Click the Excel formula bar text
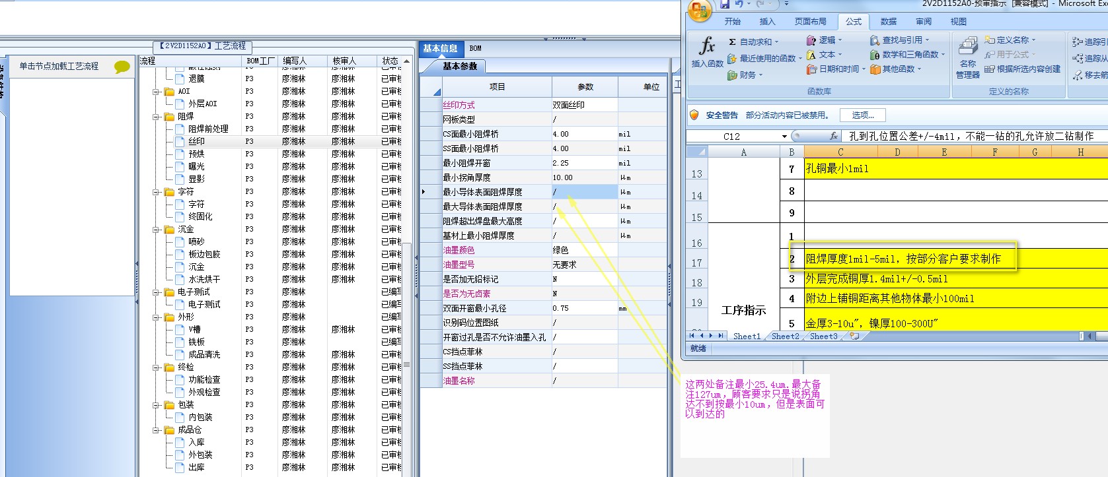The width and height of the screenshot is (1108, 477). [x=971, y=137]
